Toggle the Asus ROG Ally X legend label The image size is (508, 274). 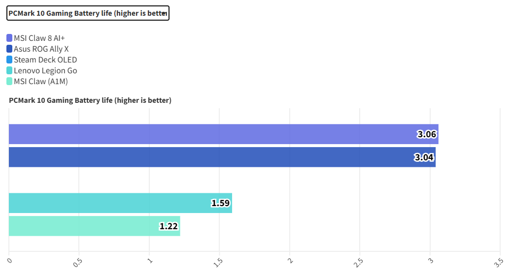(41, 49)
